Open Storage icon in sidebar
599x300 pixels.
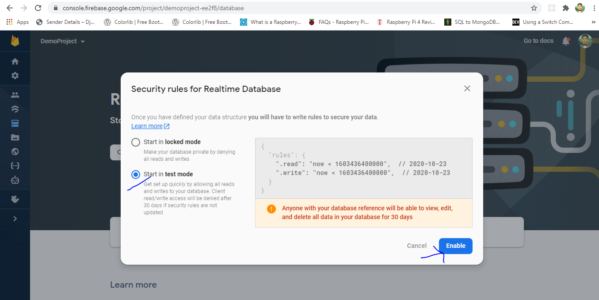pyautogui.click(x=15, y=137)
